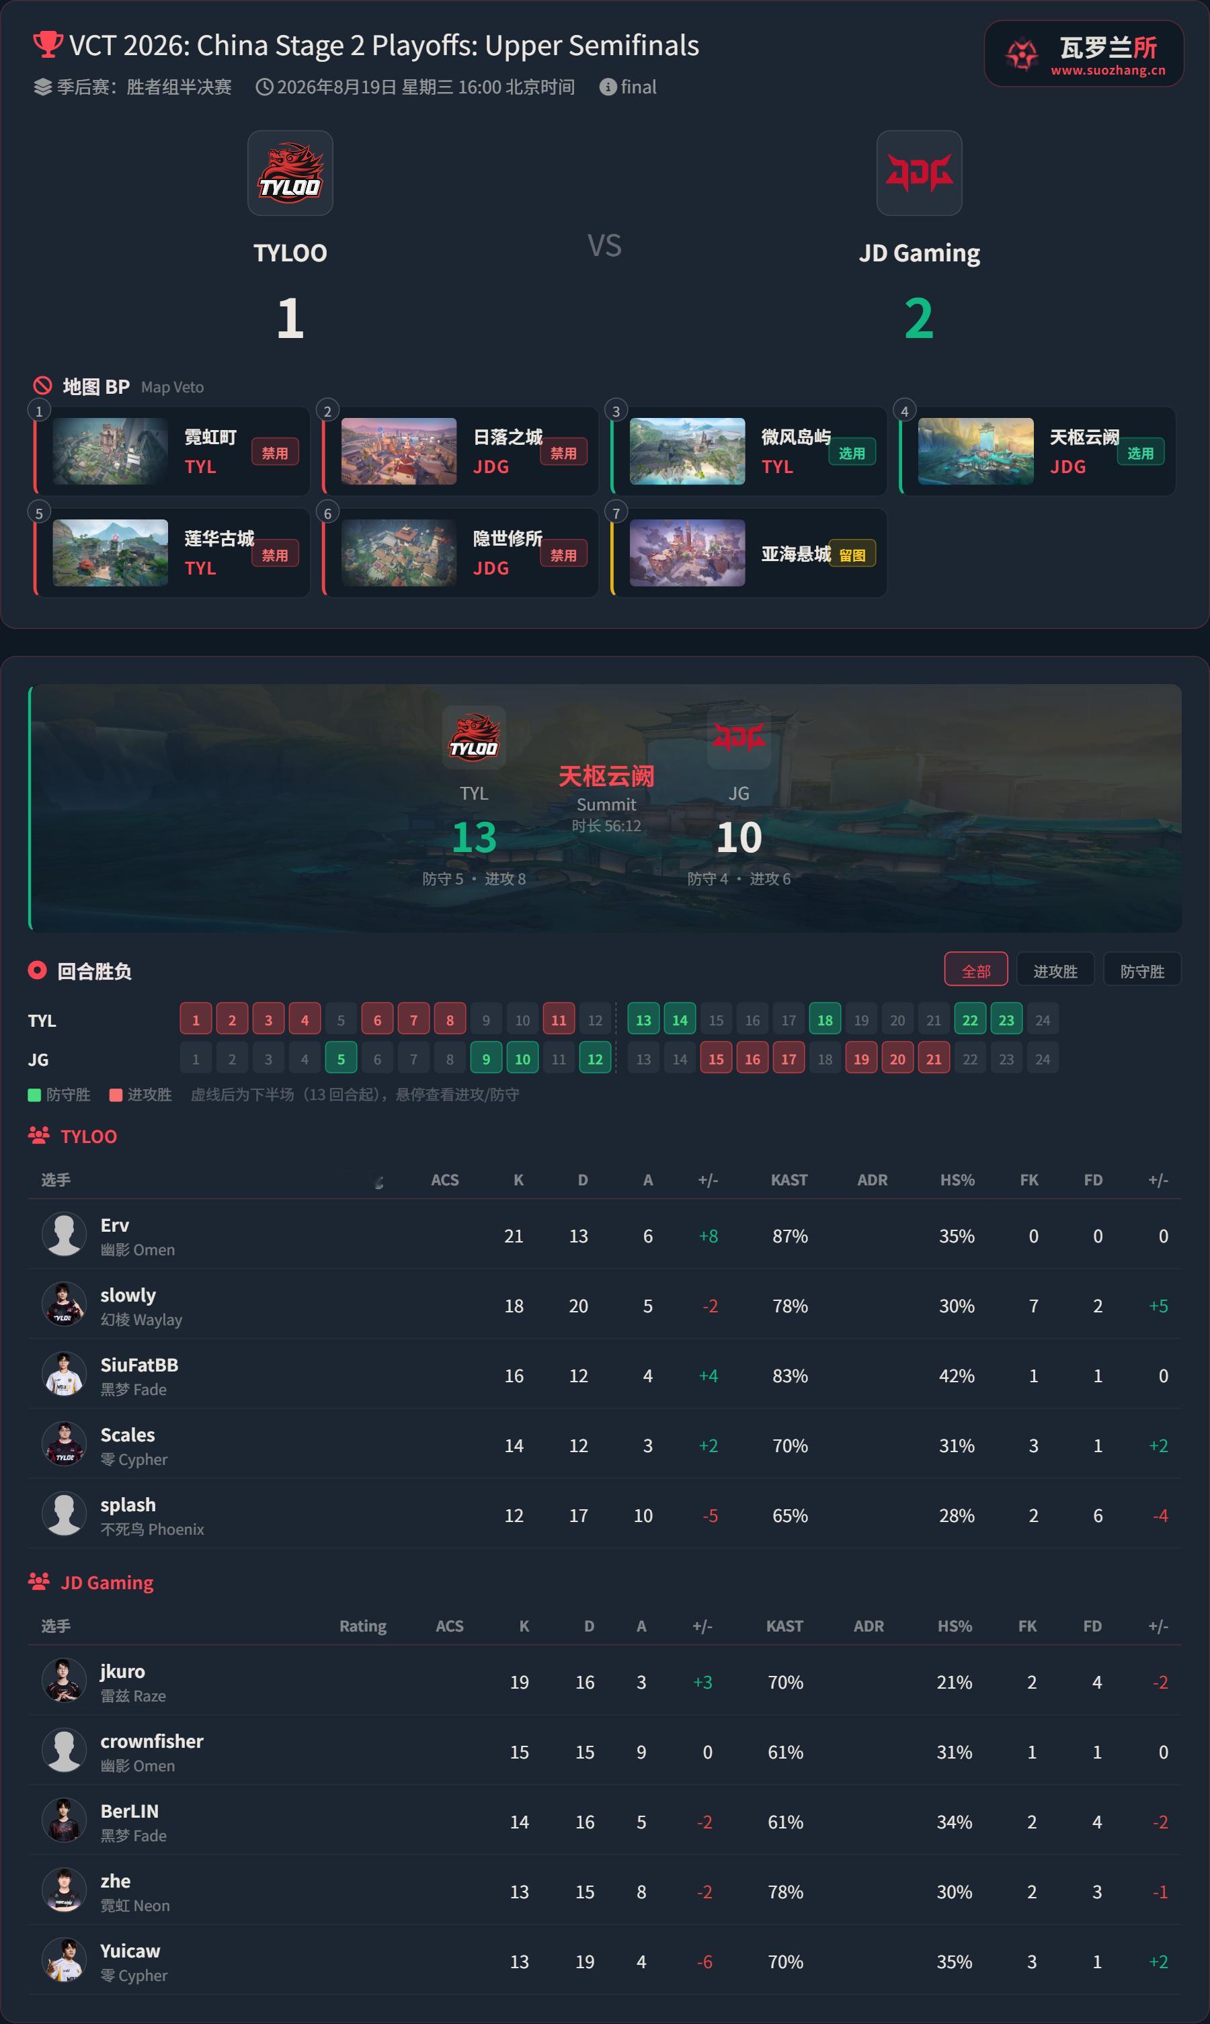Click the clock icon by the match date
Viewport: 1210px width, 2024px height.
264,87
